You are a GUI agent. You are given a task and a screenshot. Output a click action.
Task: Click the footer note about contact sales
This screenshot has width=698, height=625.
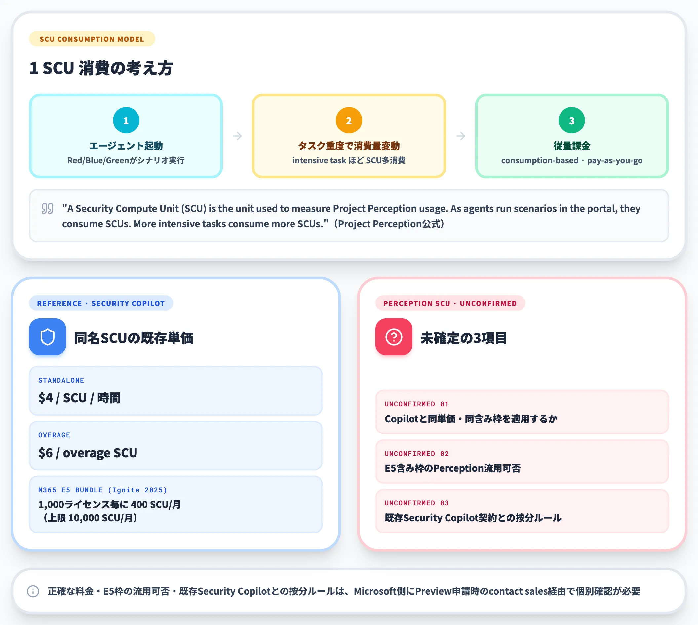(x=344, y=591)
